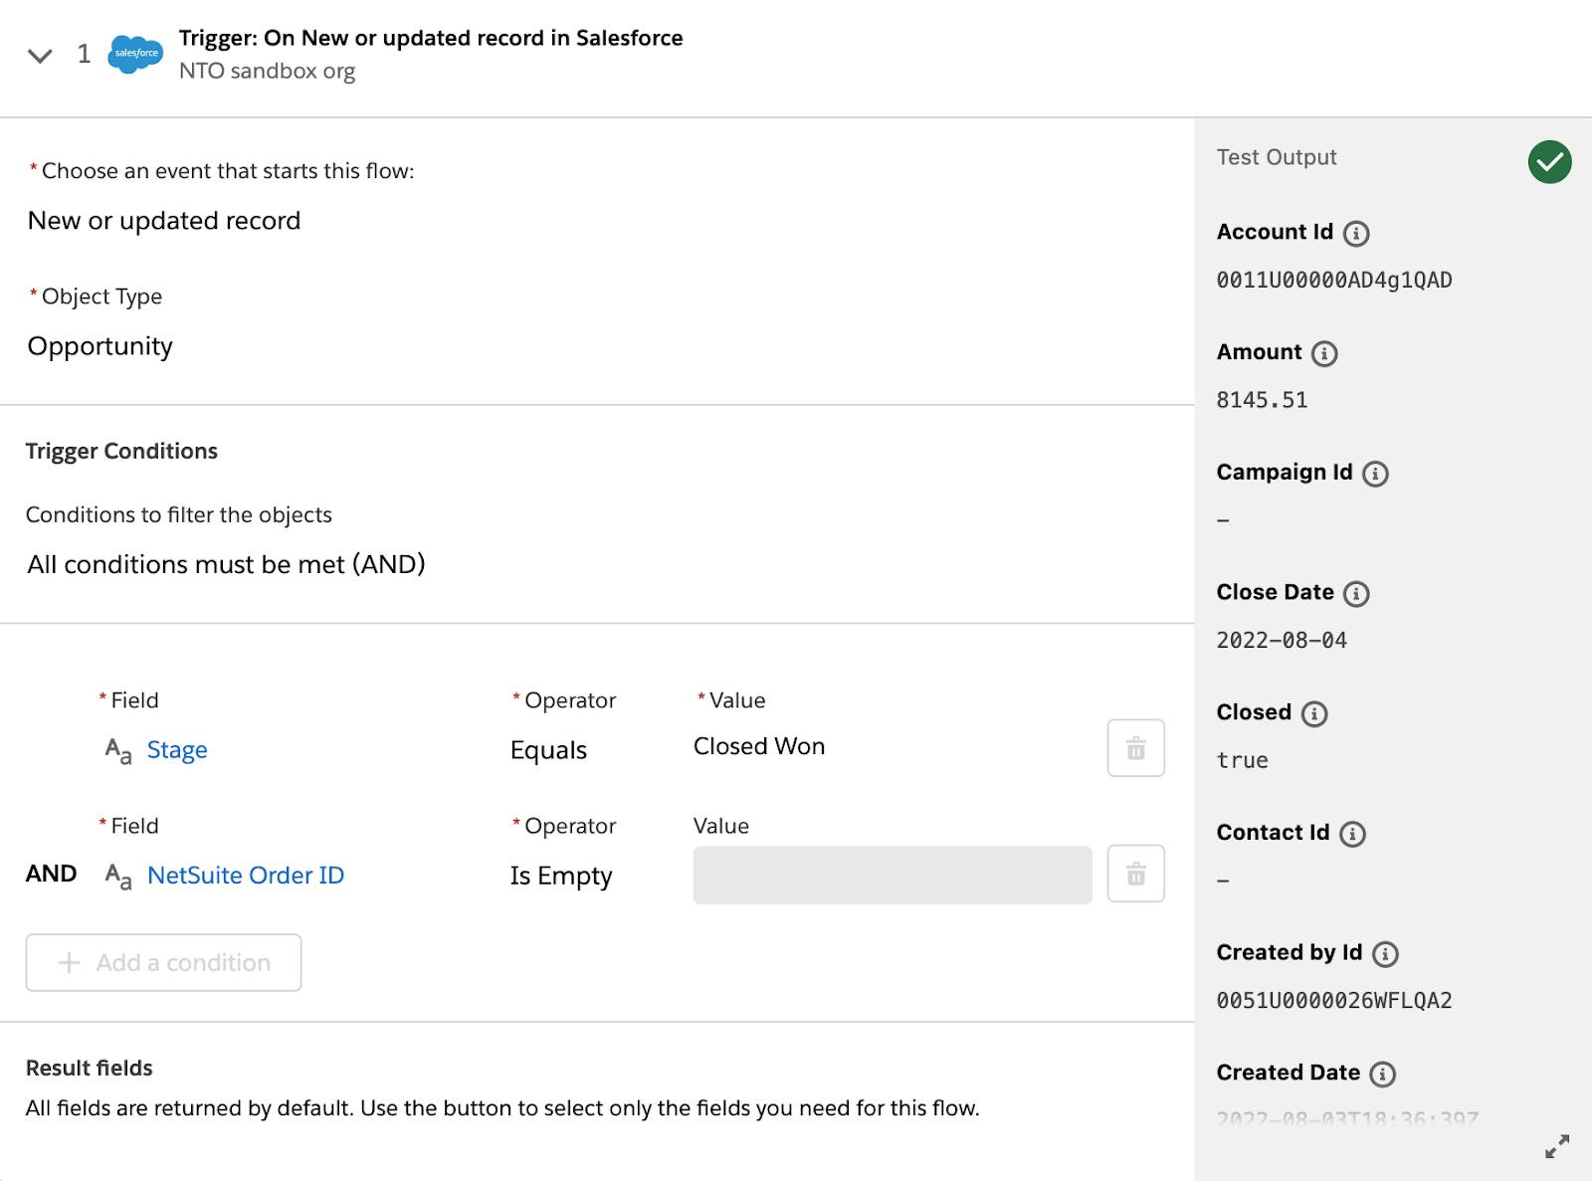Viewport: 1592px width, 1181px height.
Task: Click NTO sandbox org subtitle
Action: pyautogui.click(x=267, y=72)
